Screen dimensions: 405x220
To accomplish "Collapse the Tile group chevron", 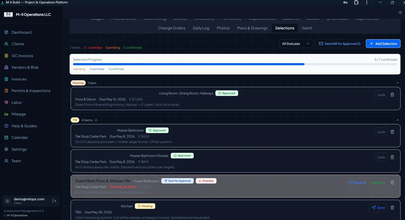I will [398, 120].
